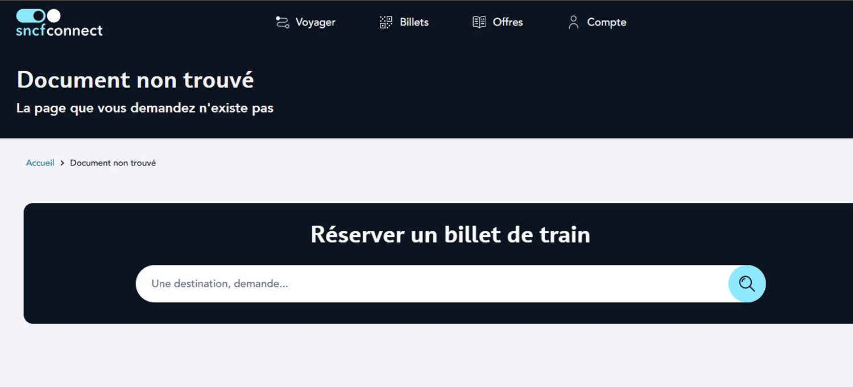Open the Billets menu
The width and height of the screenshot is (853, 387).
tap(404, 22)
